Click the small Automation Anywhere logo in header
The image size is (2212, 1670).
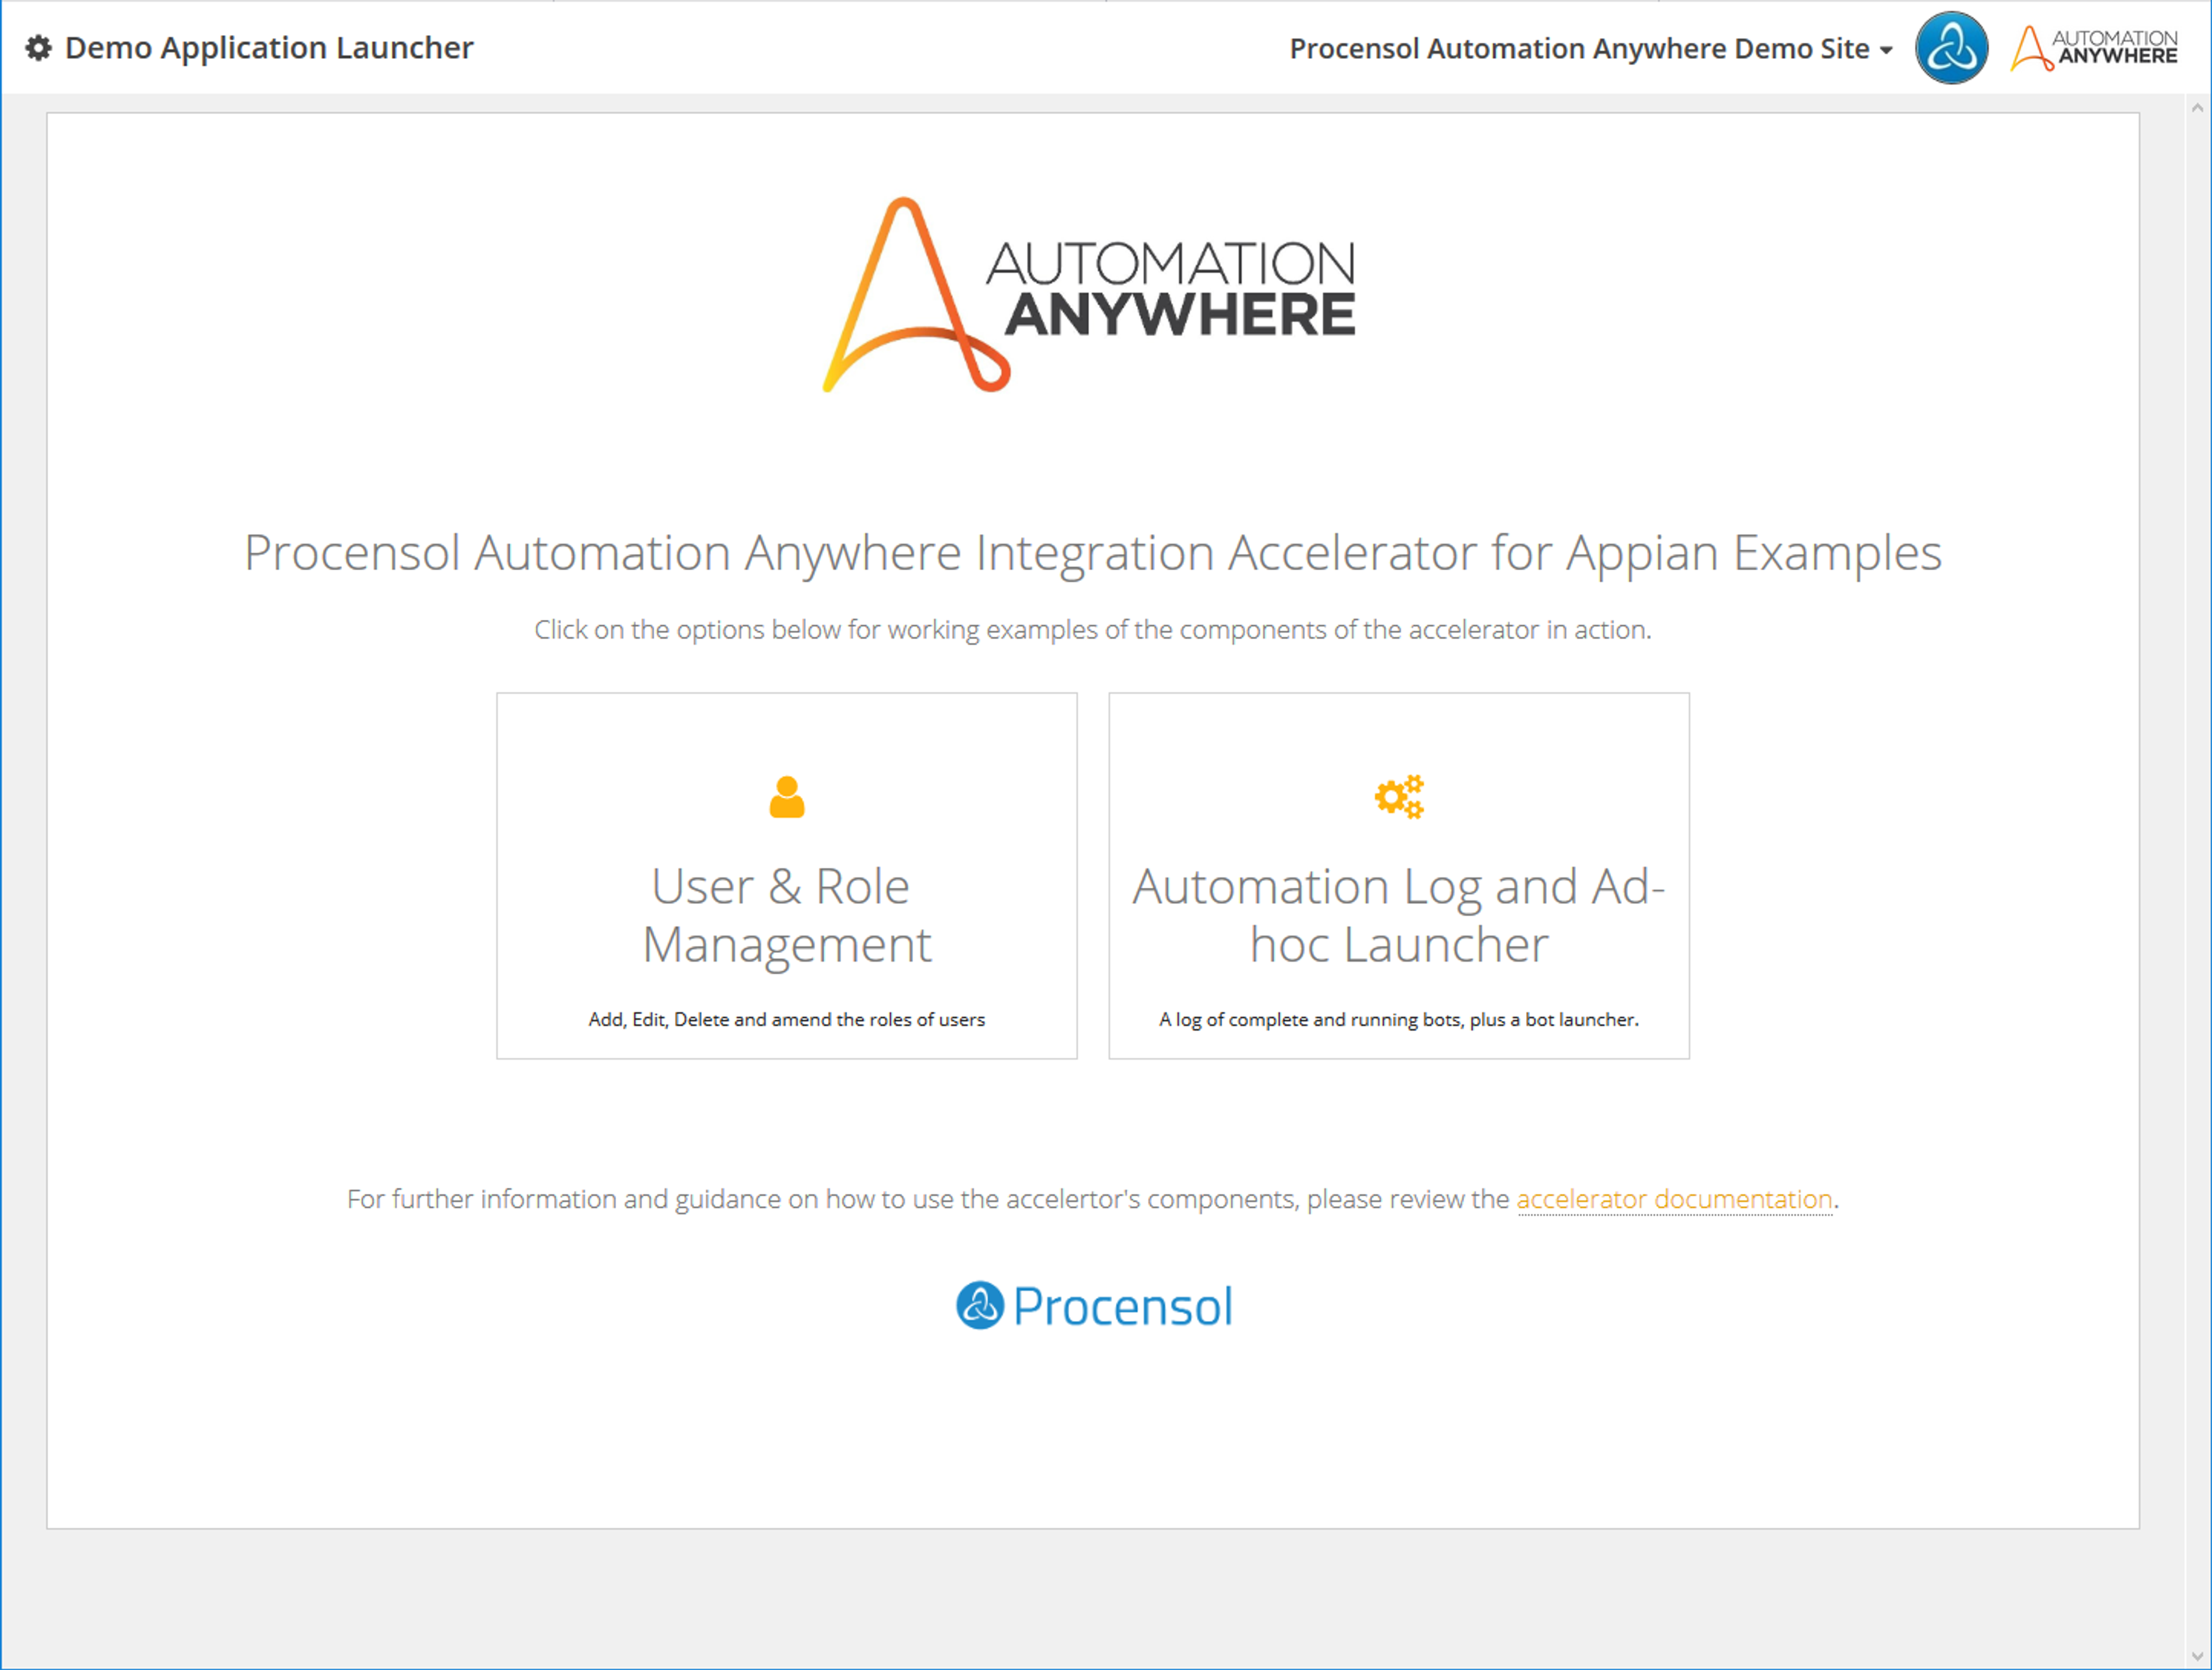pyautogui.click(x=2093, y=48)
